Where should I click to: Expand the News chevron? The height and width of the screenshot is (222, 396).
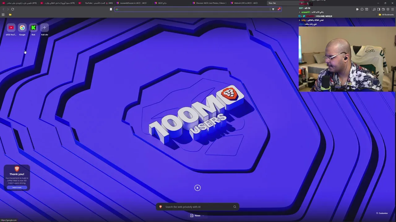(203, 216)
